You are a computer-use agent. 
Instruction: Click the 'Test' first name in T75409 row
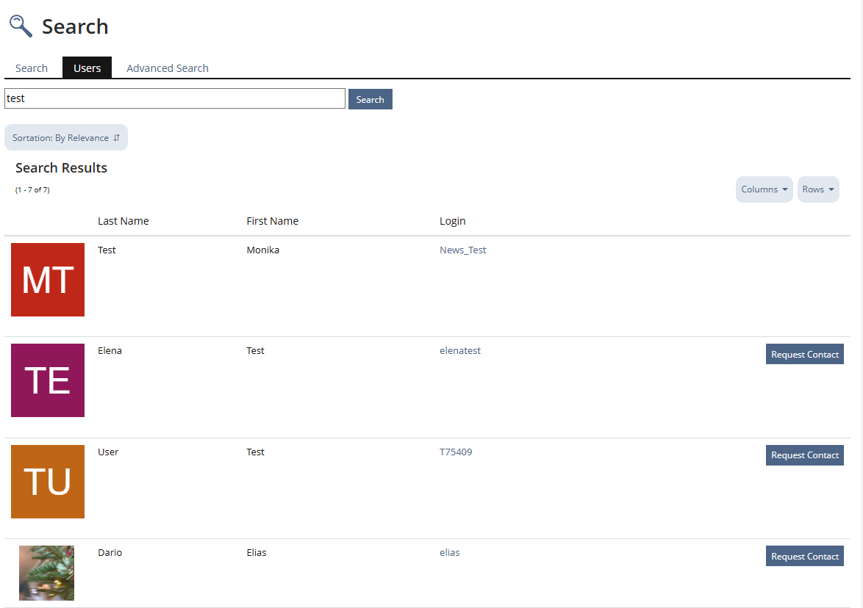[255, 452]
